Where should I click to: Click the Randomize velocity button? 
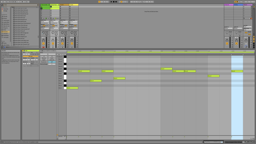[44, 62]
